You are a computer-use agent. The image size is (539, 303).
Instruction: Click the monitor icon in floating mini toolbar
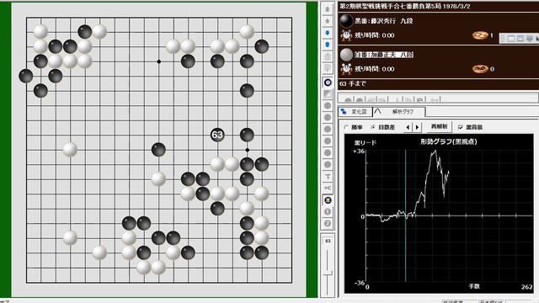(530, 39)
